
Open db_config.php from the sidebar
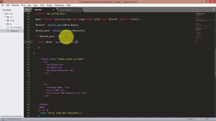pyautogui.click(x=16, y=28)
